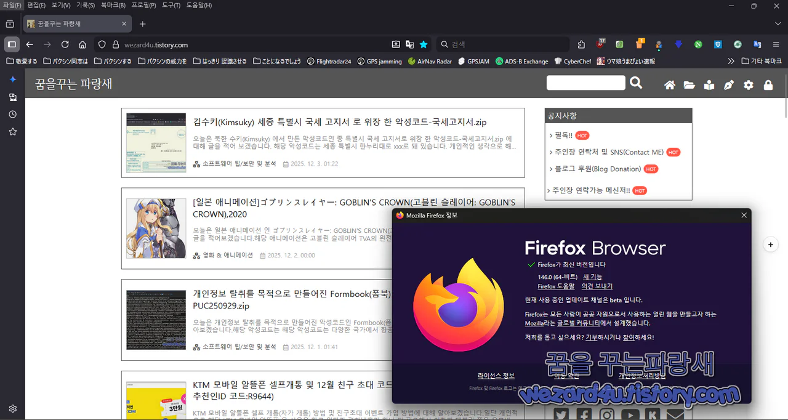Click 새 기능 link in About dialog

click(x=592, y=277)
